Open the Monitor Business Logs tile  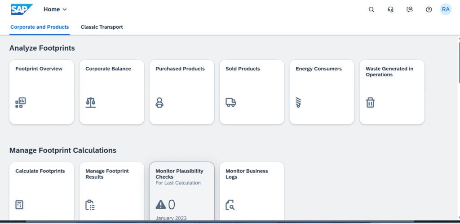pyautogui.click(x=252, y=191)
